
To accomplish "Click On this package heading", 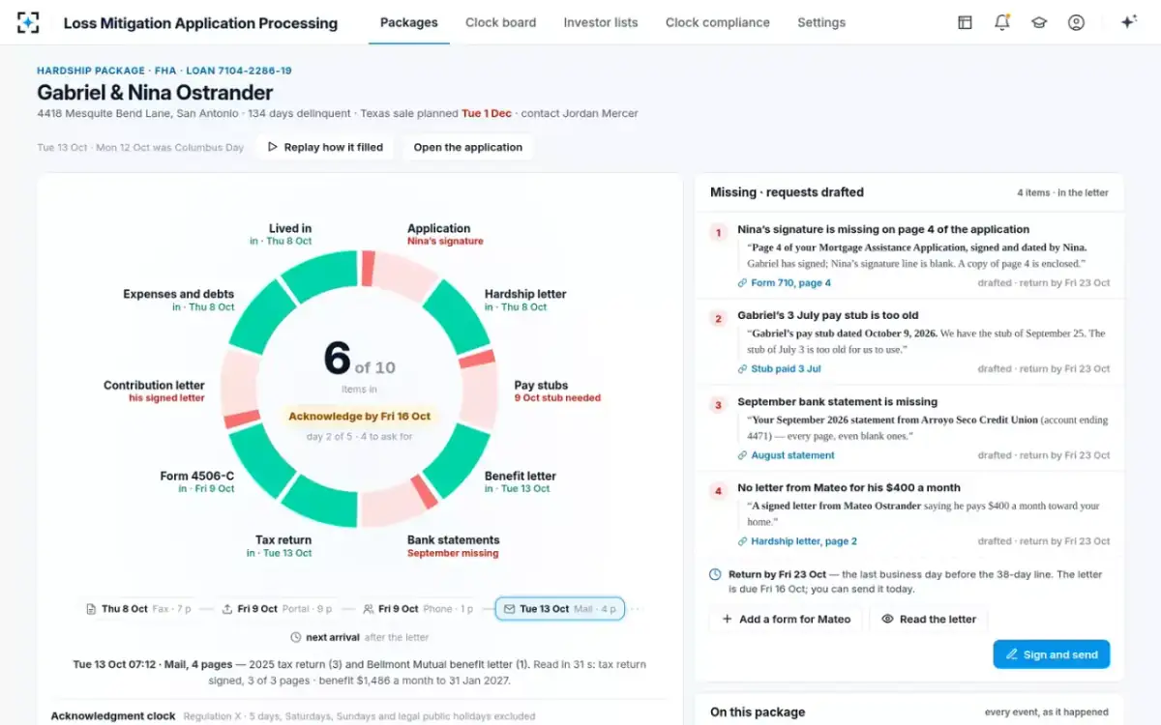I will pyautogui.click(x=758, y=712).
